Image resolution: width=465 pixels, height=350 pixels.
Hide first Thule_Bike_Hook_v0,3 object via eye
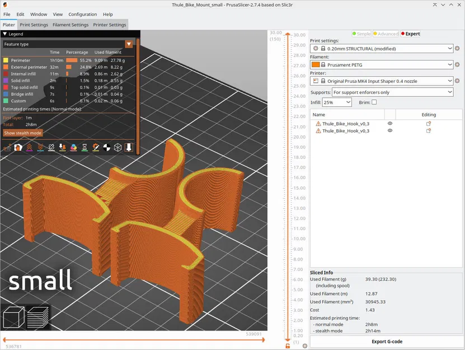pyautogui.click(x=390, y=124)
